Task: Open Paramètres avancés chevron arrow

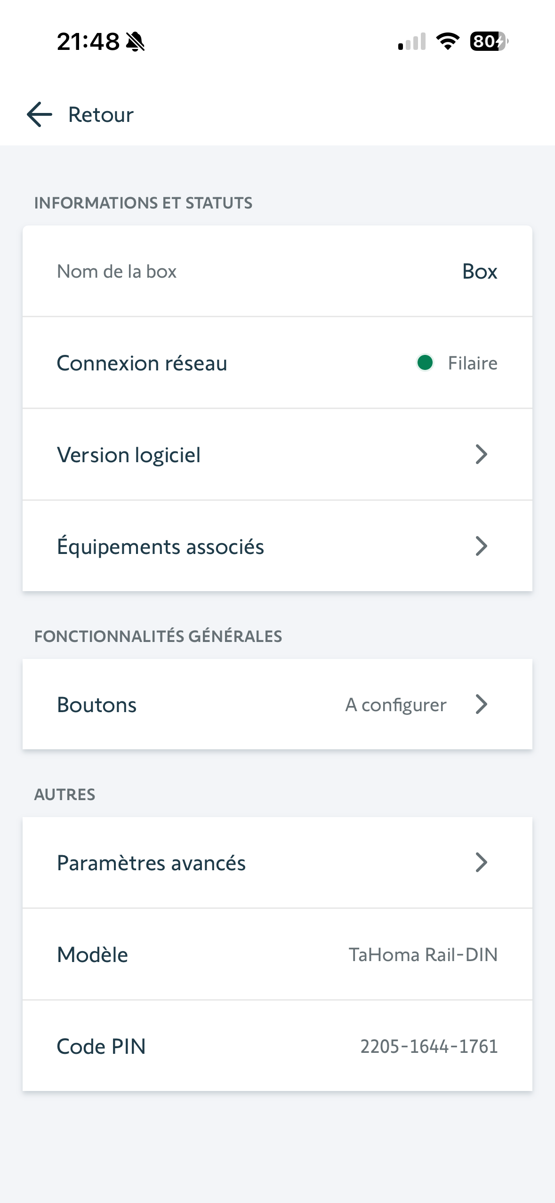Action: click(x=481, y=863)
